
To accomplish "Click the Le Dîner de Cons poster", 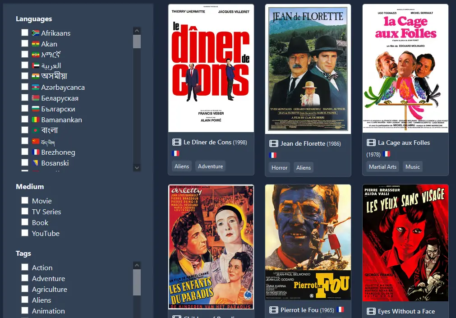I will coord(211,68).
